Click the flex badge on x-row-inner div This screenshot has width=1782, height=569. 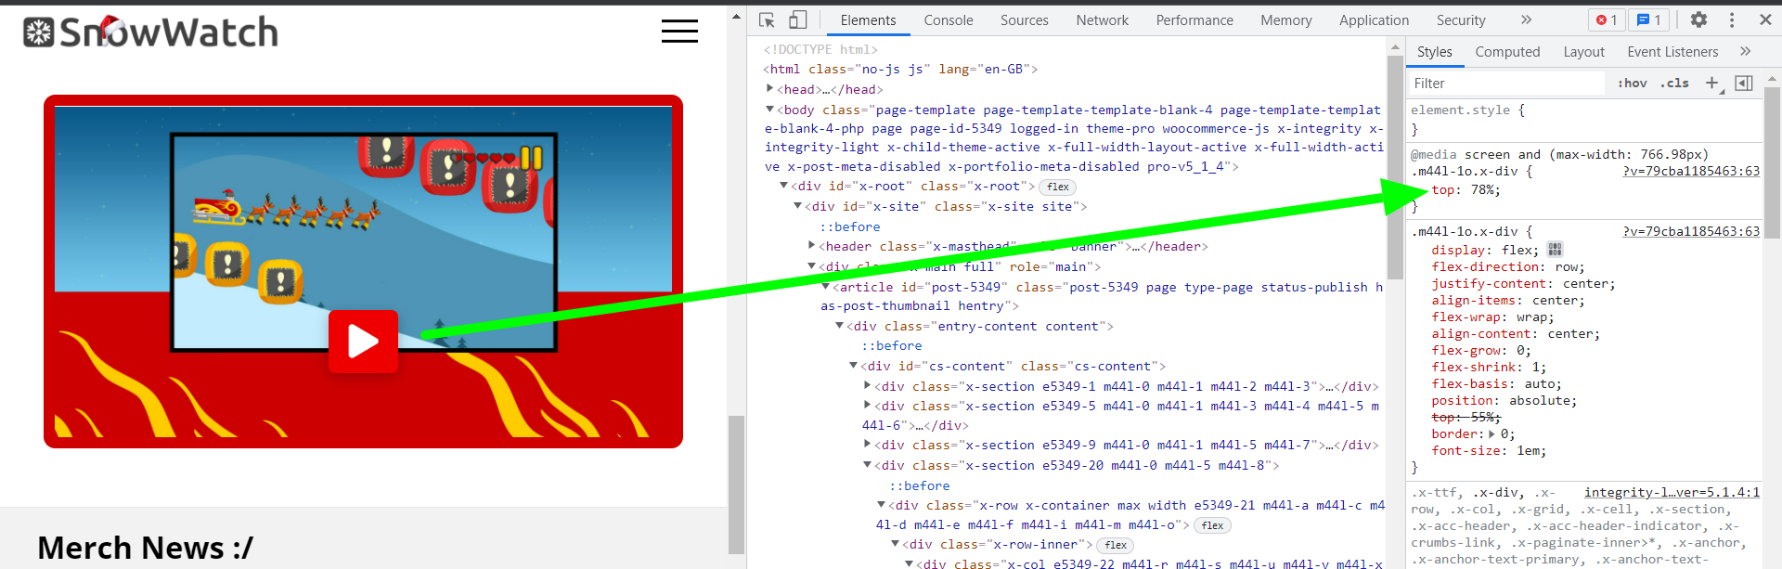click(x=1116, y=545)
